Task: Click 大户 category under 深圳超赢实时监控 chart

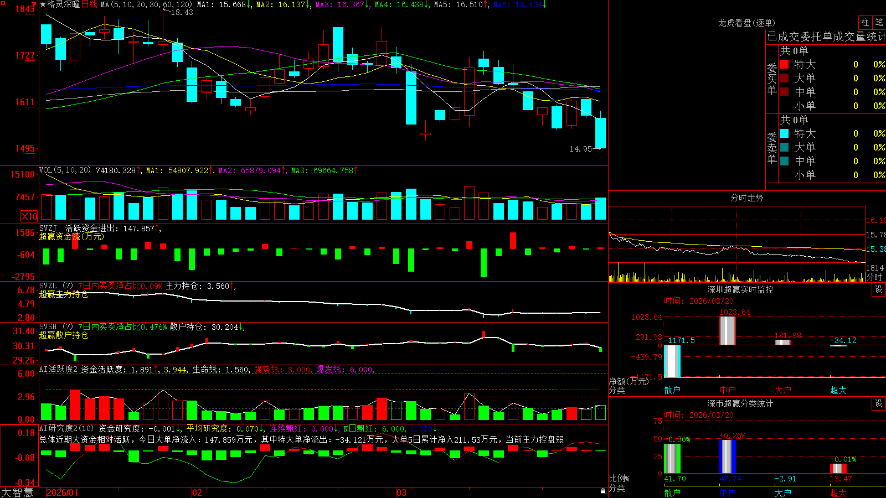Action: (x=783, y=390)
